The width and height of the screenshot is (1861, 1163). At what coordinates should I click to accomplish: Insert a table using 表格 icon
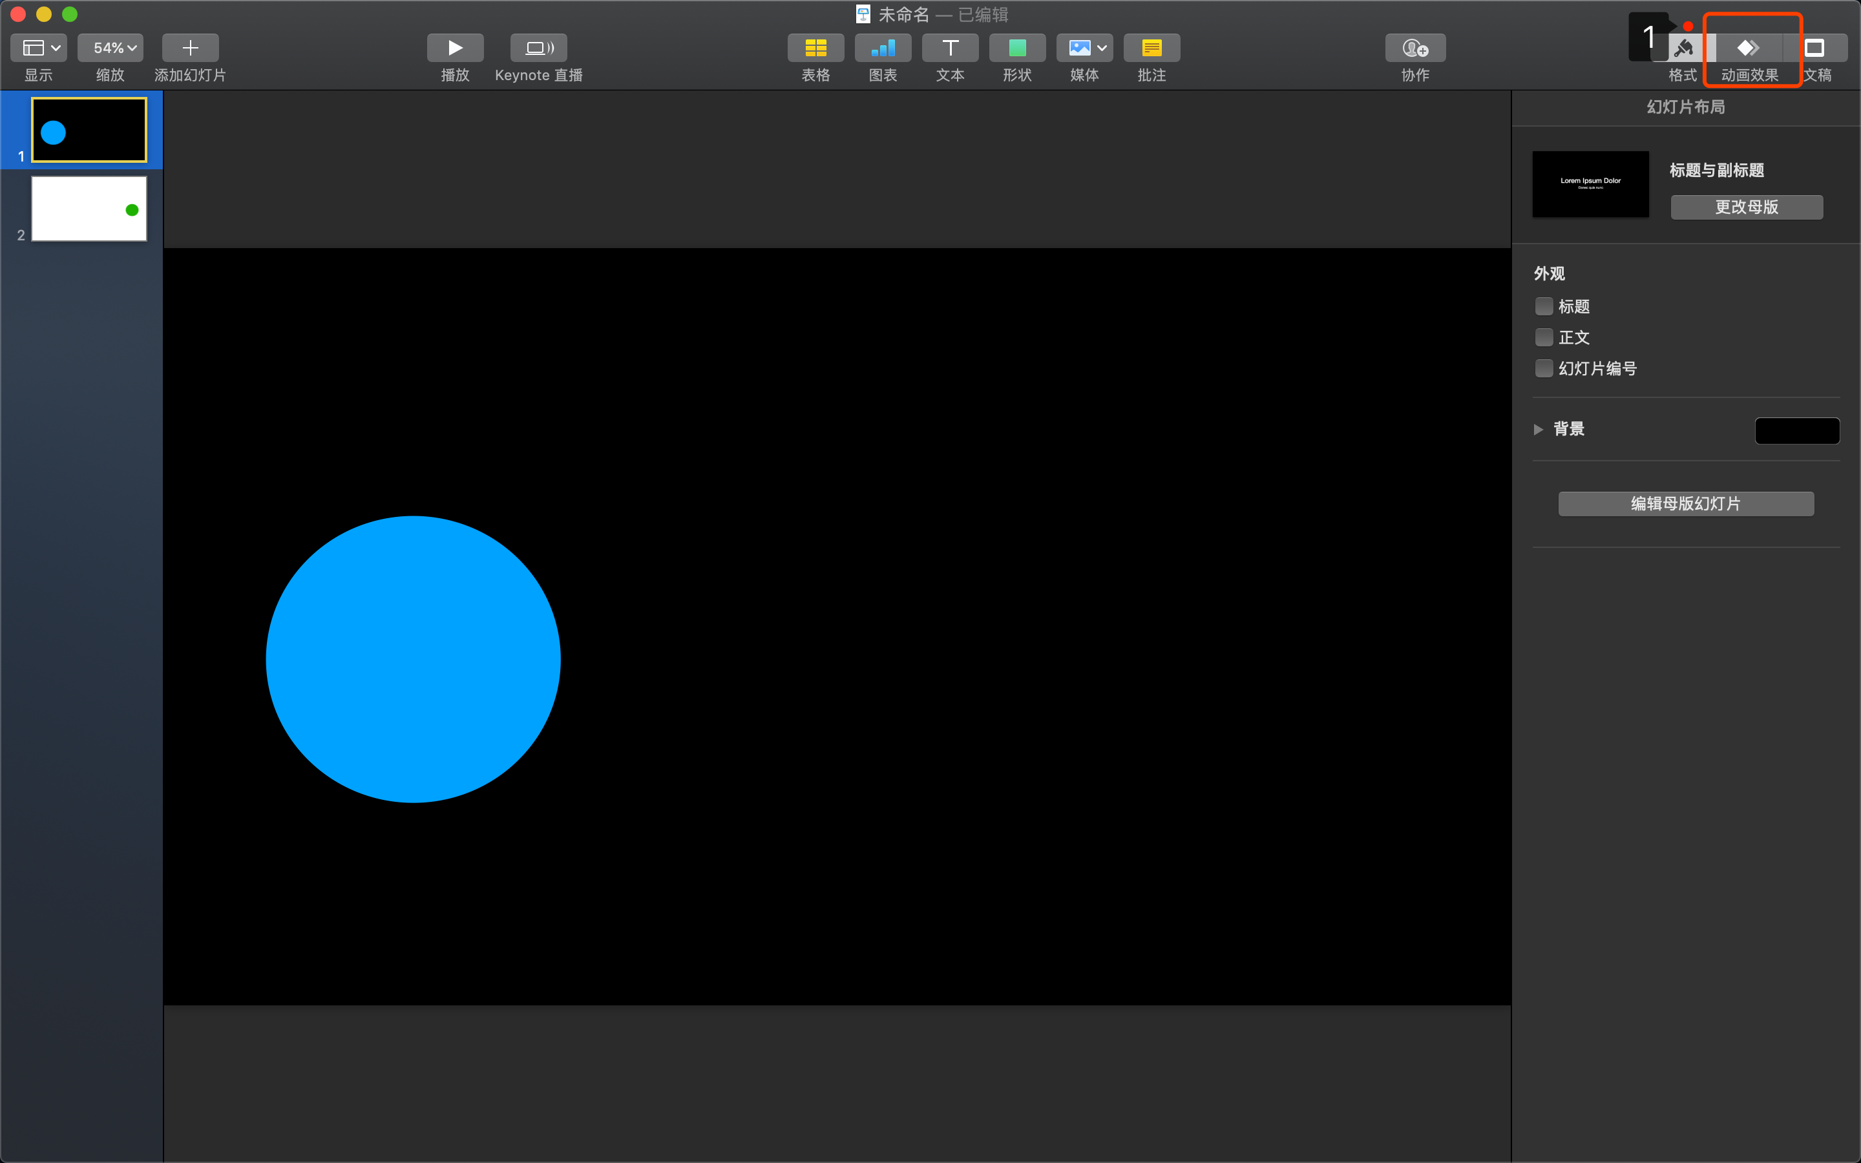coord(815,48)
